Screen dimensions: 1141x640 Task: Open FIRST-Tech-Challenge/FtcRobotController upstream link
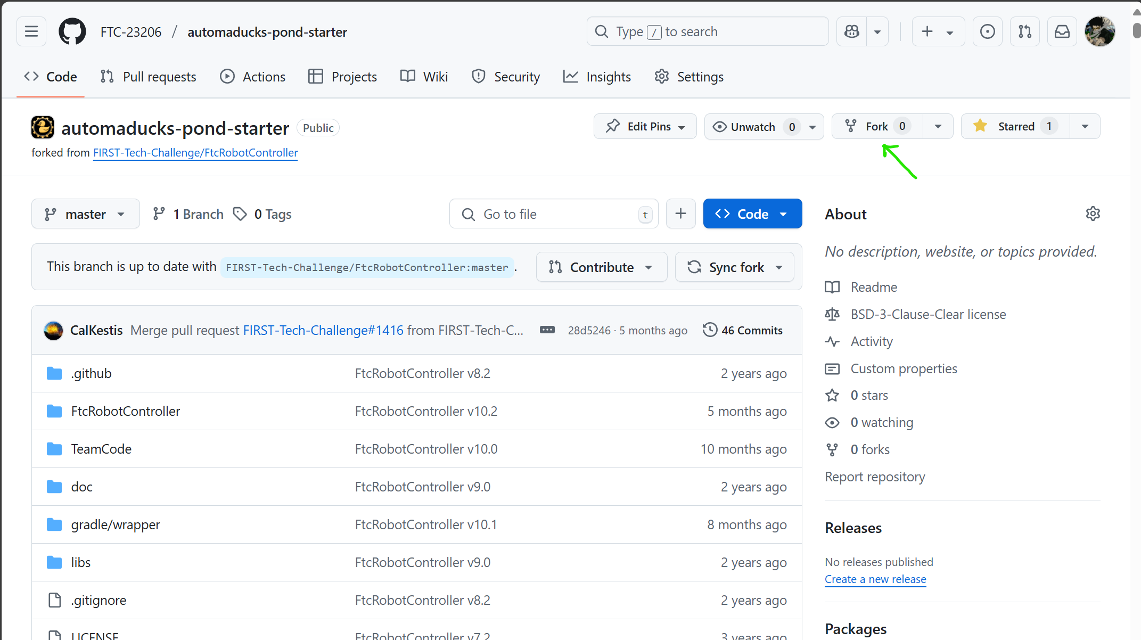tap(195, 153)
